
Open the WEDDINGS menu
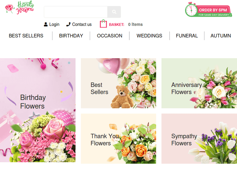click(149, 36)
